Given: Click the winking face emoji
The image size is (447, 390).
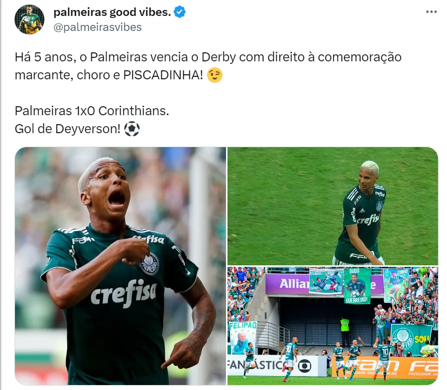Looking at the screenshot, I should pos(215,75).
